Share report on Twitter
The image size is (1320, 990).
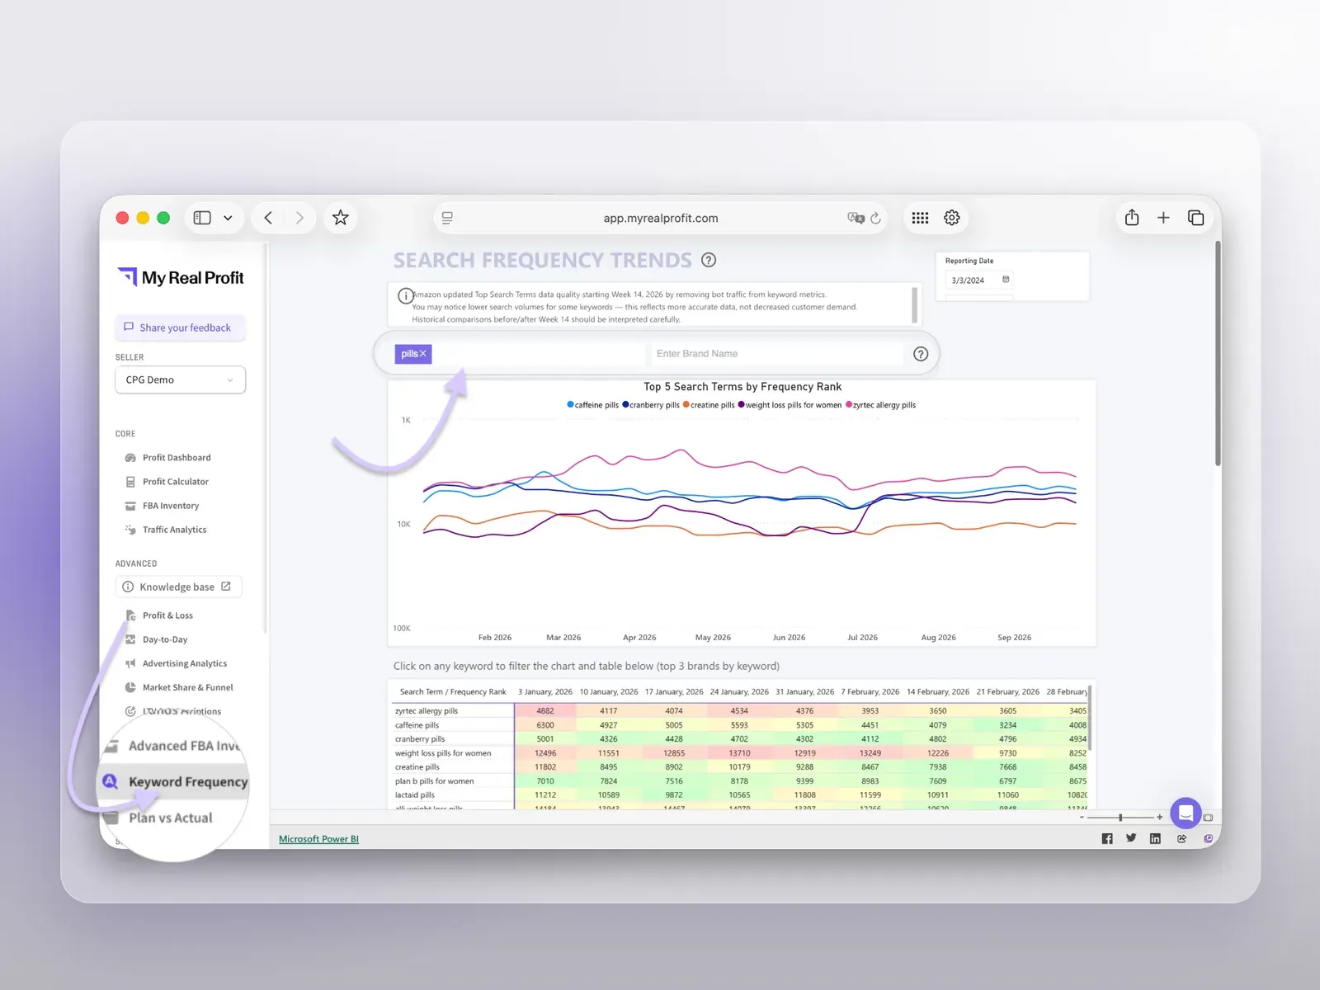point(1131,838)
